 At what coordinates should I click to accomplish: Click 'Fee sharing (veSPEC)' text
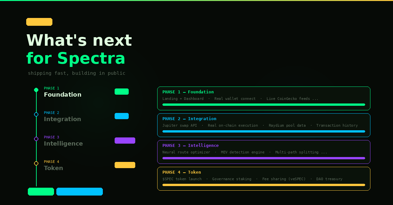[284, 179]
